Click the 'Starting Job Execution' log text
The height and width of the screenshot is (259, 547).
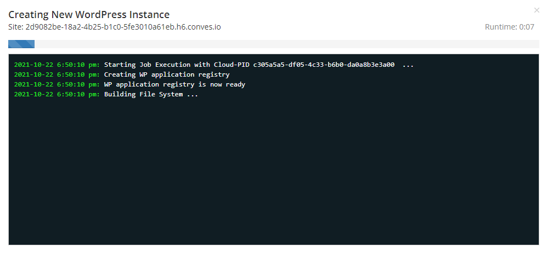pos(147,65)
